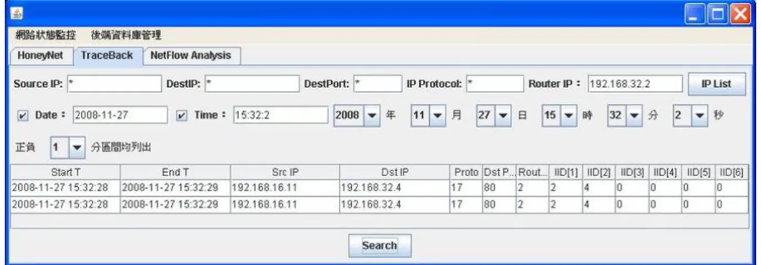Click the Date field showing 2008-11-27

click(x=120, y=115)
